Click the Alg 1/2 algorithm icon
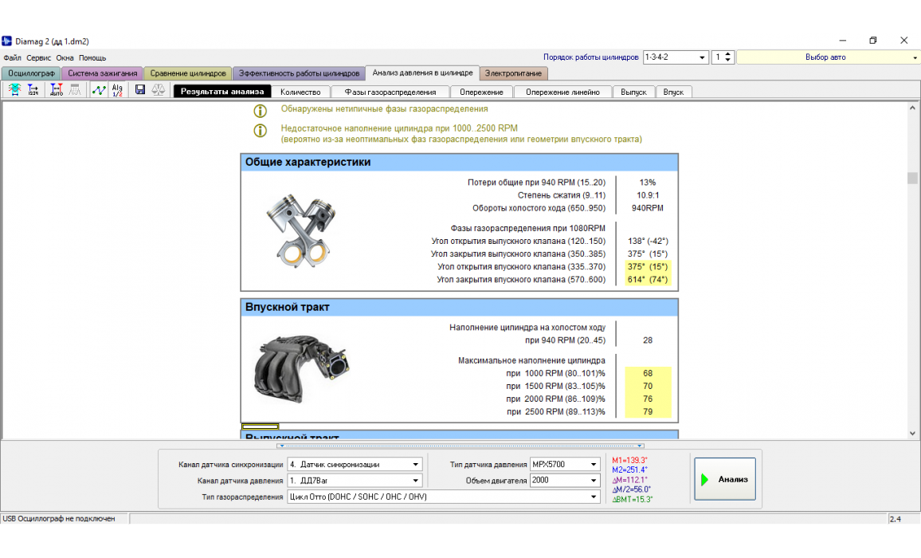Image resolution: width=921 pixels, height=558 pixels. pyautogui.click(x=117, y=91)
